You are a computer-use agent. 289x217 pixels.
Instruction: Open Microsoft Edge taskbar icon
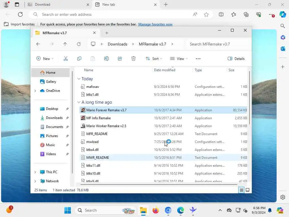180,210
